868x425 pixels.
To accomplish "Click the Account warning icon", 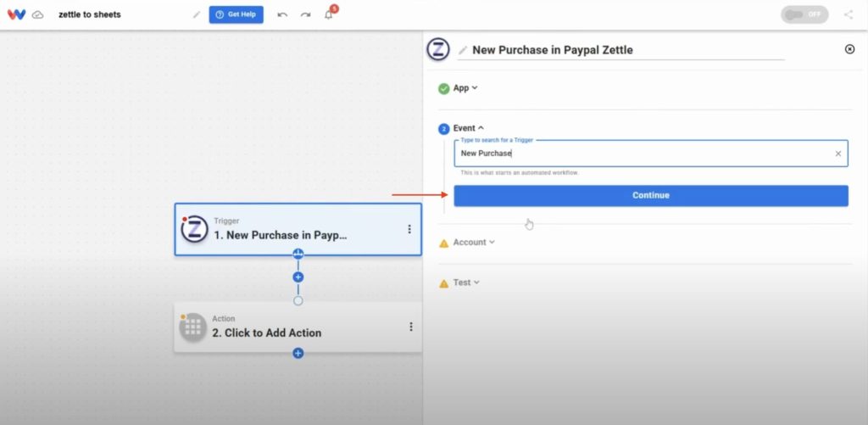I will pyautogui.click(x=444, y=243).
